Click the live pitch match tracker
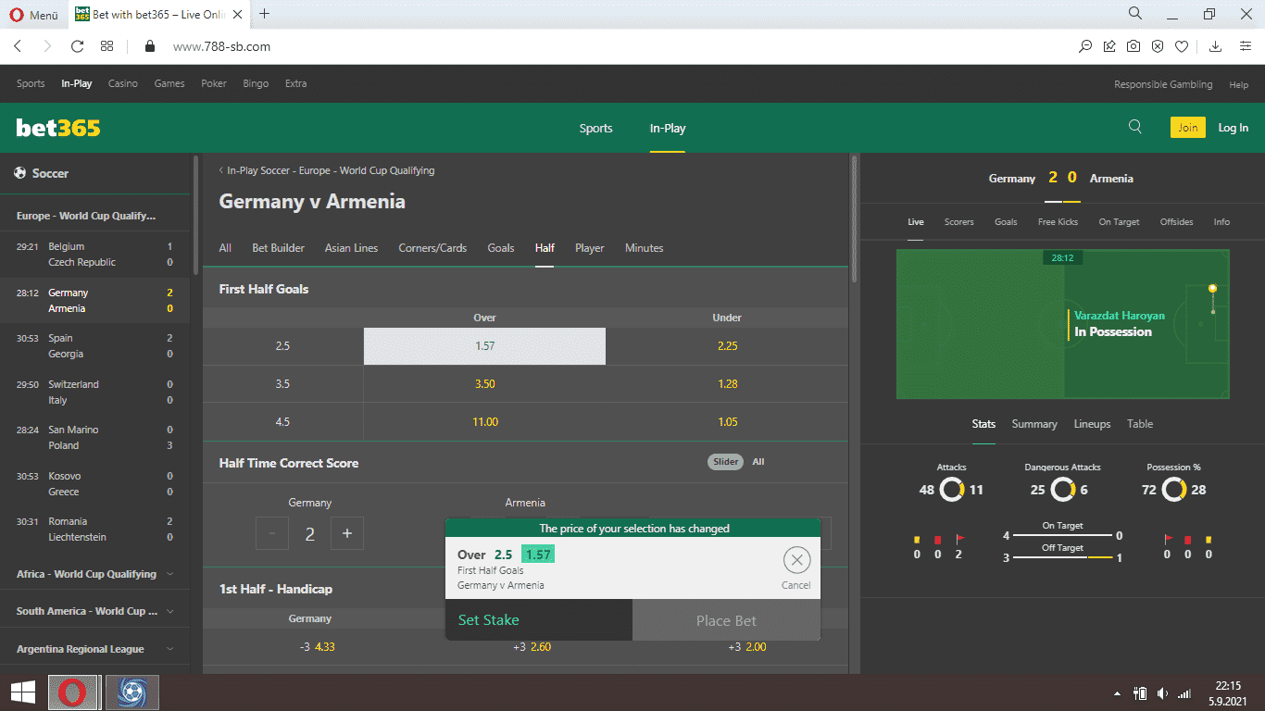Screen dimensions: 1265x711 pyautogui.click(x=1062, y=324)
